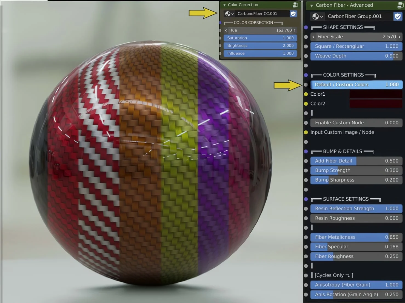Click the gray socket beside Default / Custom Colors

point(306,85)
